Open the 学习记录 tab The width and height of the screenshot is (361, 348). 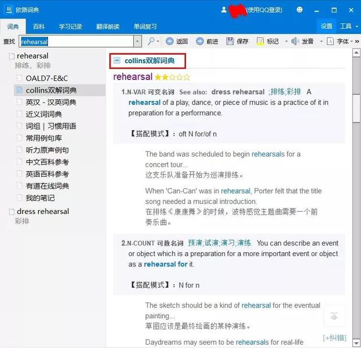click(71, 26)
